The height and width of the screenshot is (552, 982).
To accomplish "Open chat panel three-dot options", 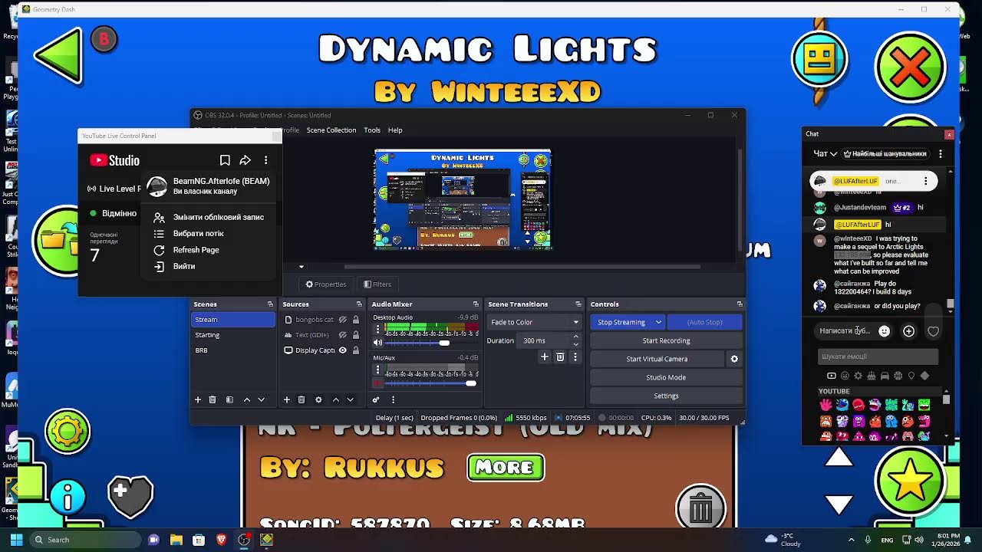I will (941, 153).
